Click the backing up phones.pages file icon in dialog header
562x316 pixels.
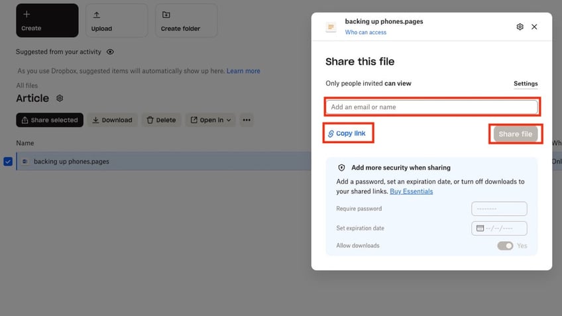point(331,27)
